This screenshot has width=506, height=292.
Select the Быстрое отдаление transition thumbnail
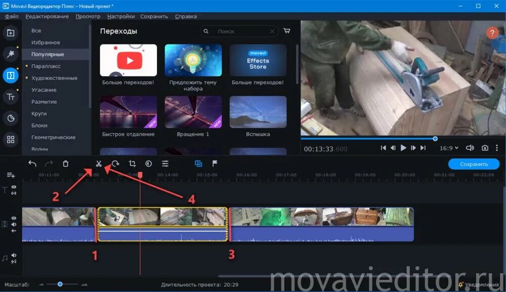[x=129, y=112]
